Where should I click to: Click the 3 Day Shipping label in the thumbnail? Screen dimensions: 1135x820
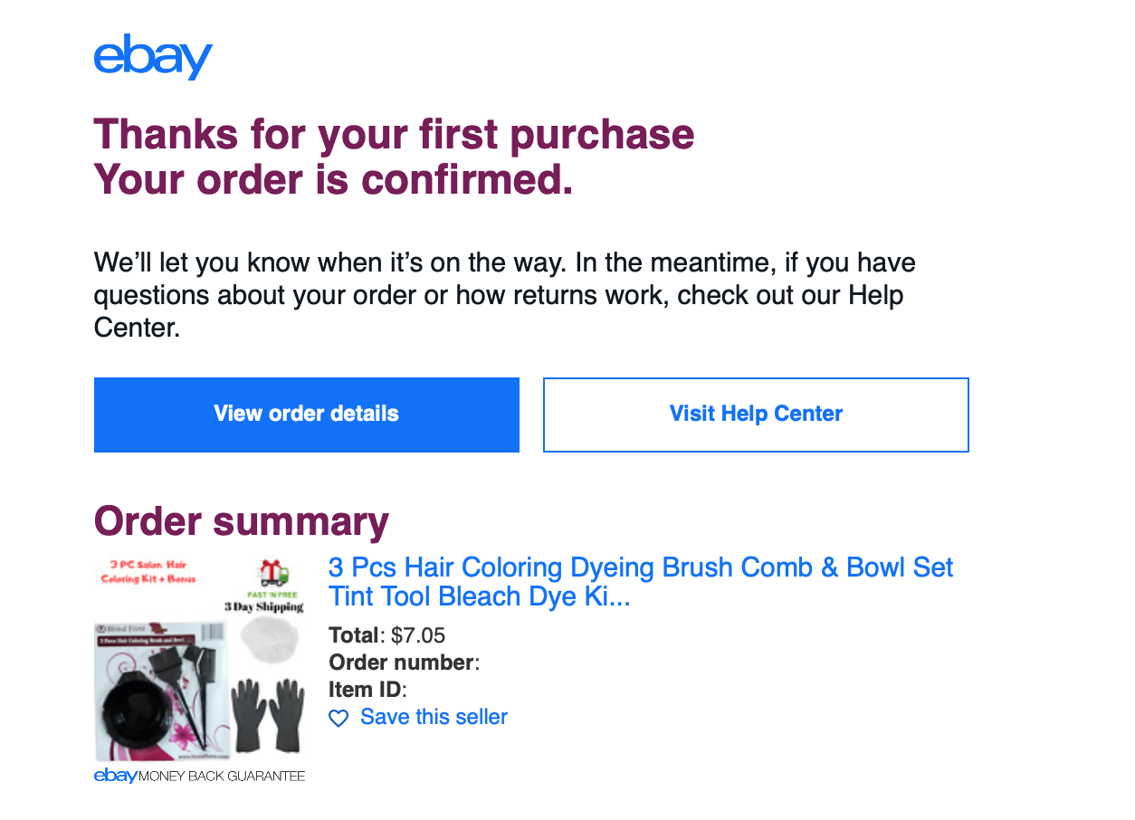[263, 606]
